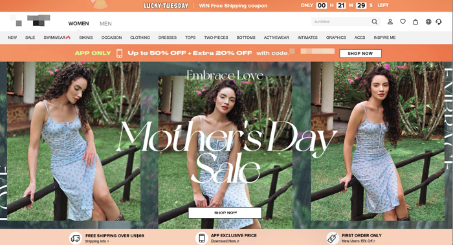The image size is (453, 245).
Task: Open the user account icon
Action: (x=390, y=21)
